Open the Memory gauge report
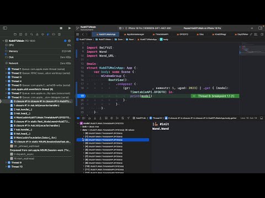Viewport: 265px width, 198px height. 38,51
